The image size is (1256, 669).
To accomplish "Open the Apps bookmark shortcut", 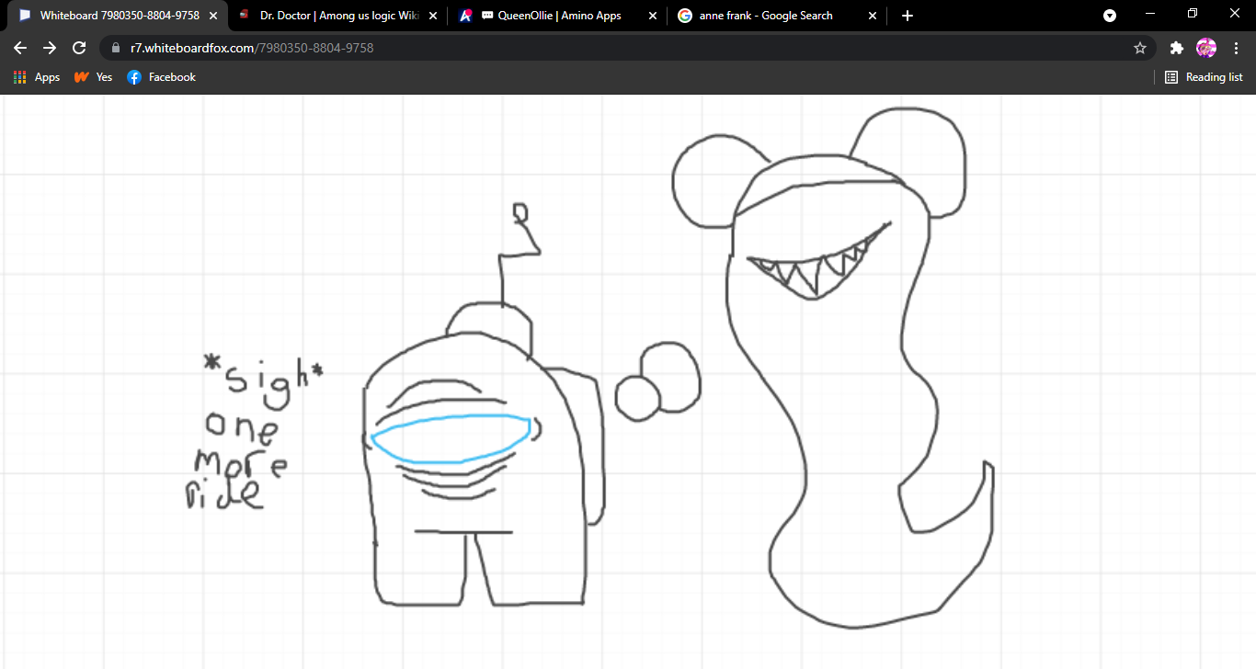I will [37, 77].
